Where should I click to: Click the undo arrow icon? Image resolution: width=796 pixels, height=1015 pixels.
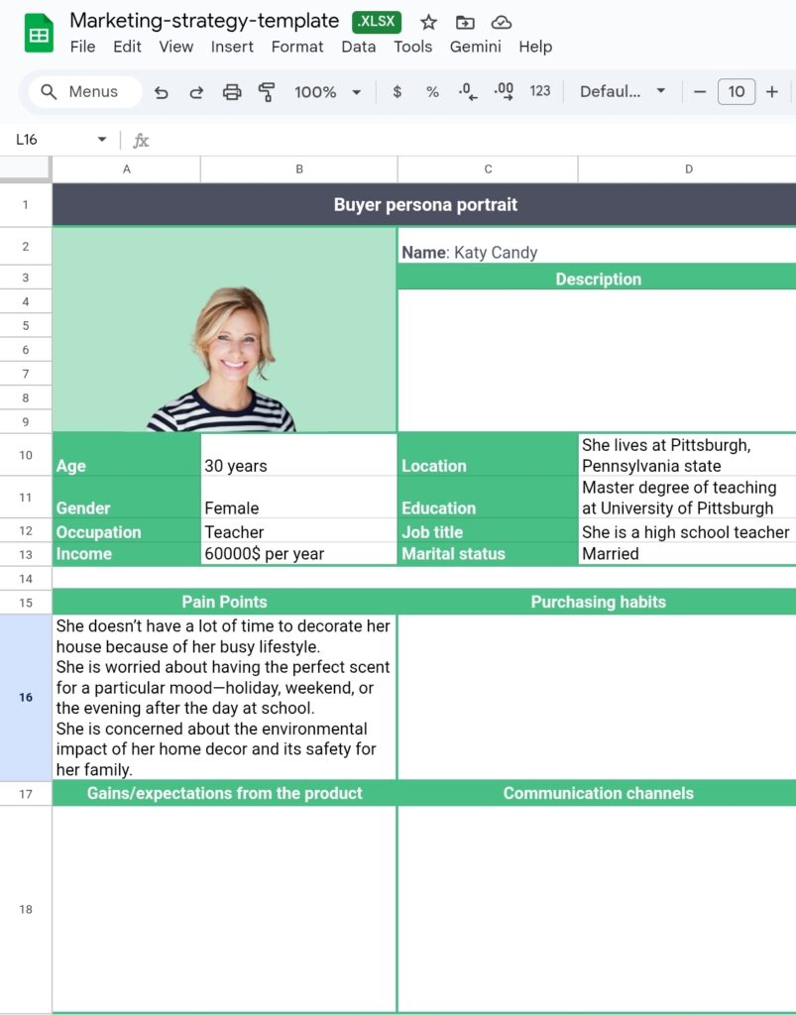pyautogui.click(x=161, y=92)
